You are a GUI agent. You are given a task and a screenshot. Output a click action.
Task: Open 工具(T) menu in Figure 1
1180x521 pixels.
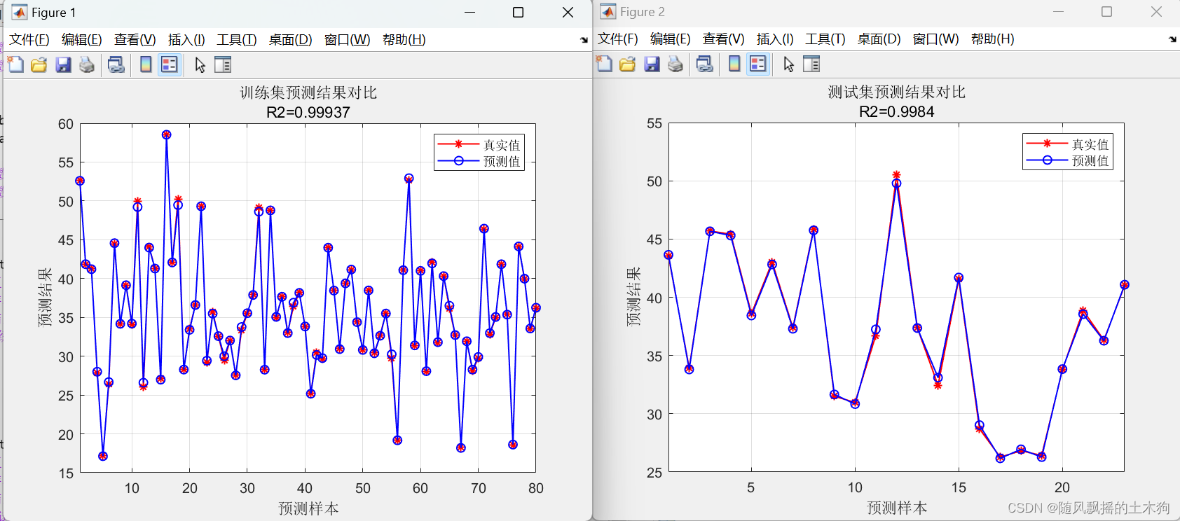pyautogui.click(x=237, y=40)
